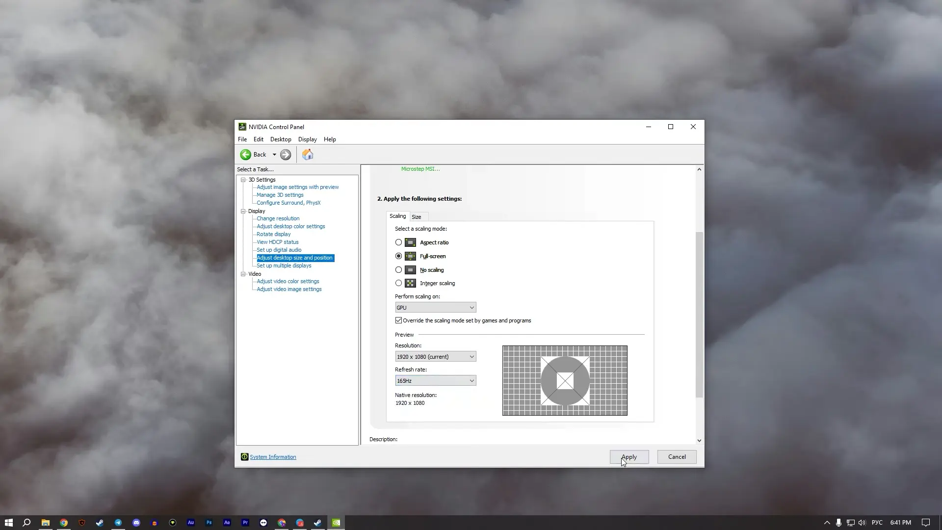The height and width of the screenshot is (530, 942).
Task: Open Set up digital audio task
Action: click(x=279, y=250)
